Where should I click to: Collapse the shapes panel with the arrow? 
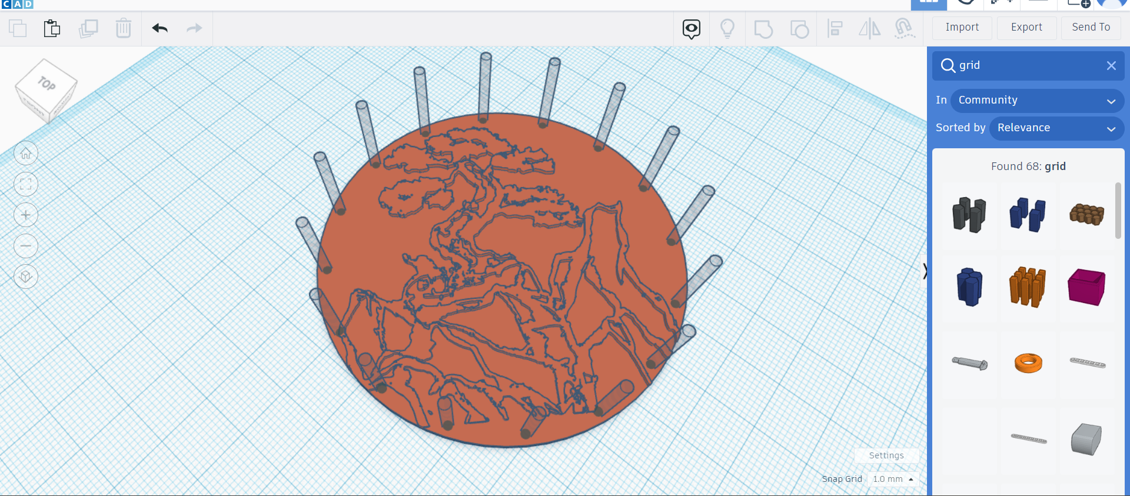point(925,271)
